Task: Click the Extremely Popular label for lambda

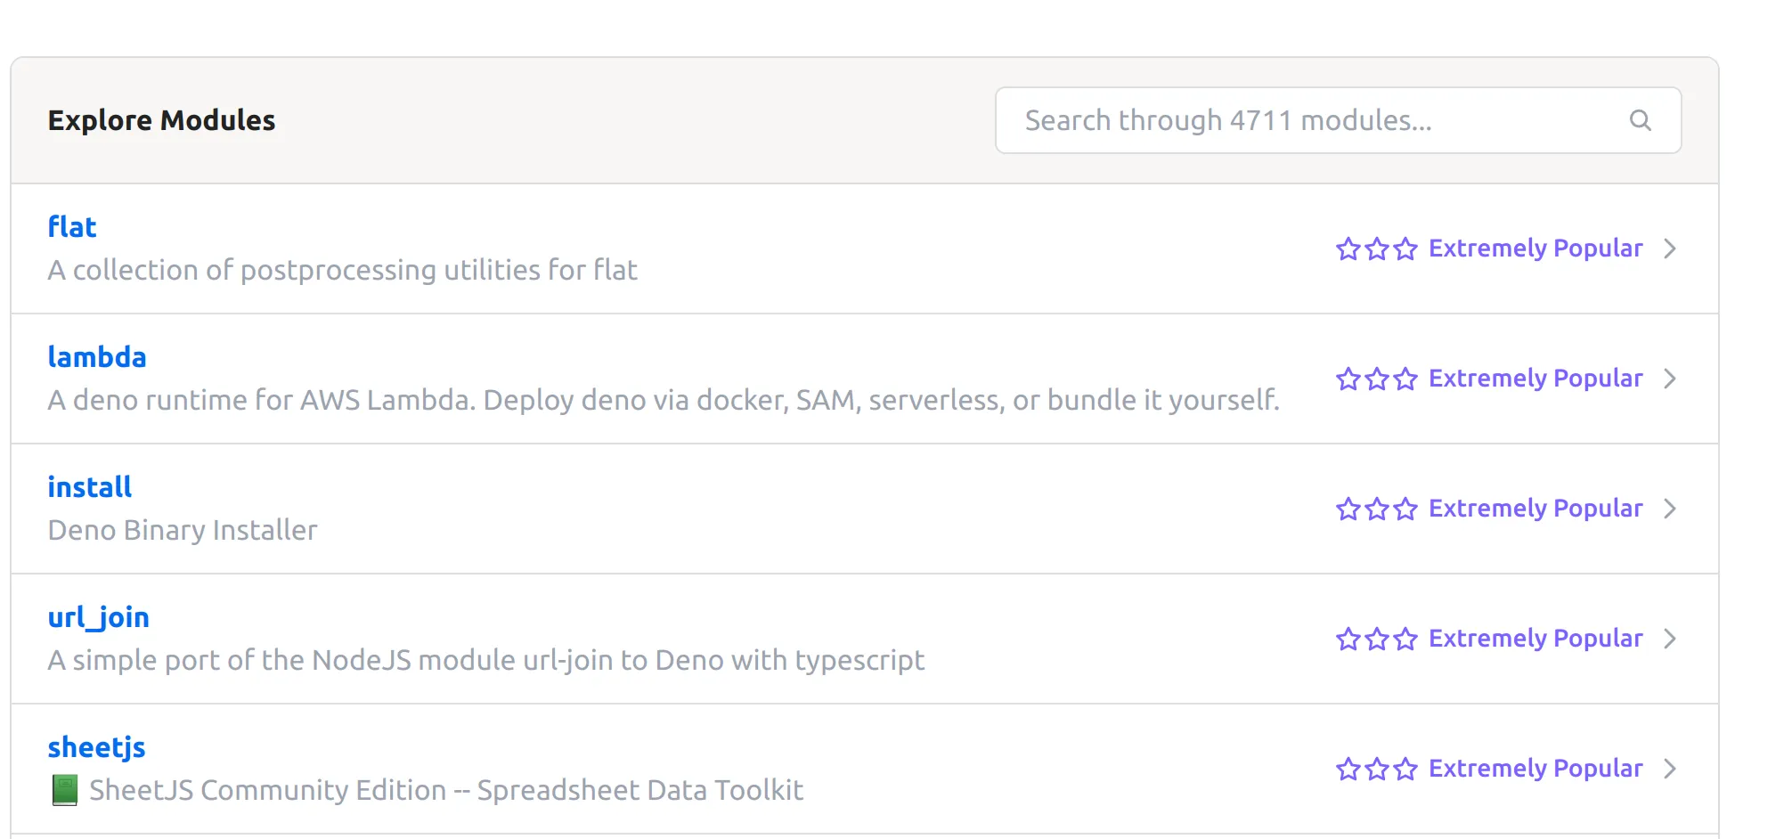Action: [1535, 379]
